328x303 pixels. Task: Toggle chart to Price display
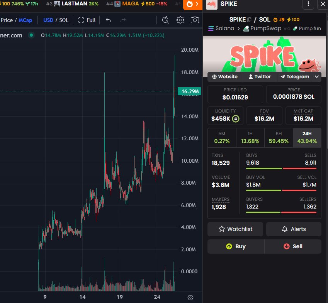[x=7, y=20]
